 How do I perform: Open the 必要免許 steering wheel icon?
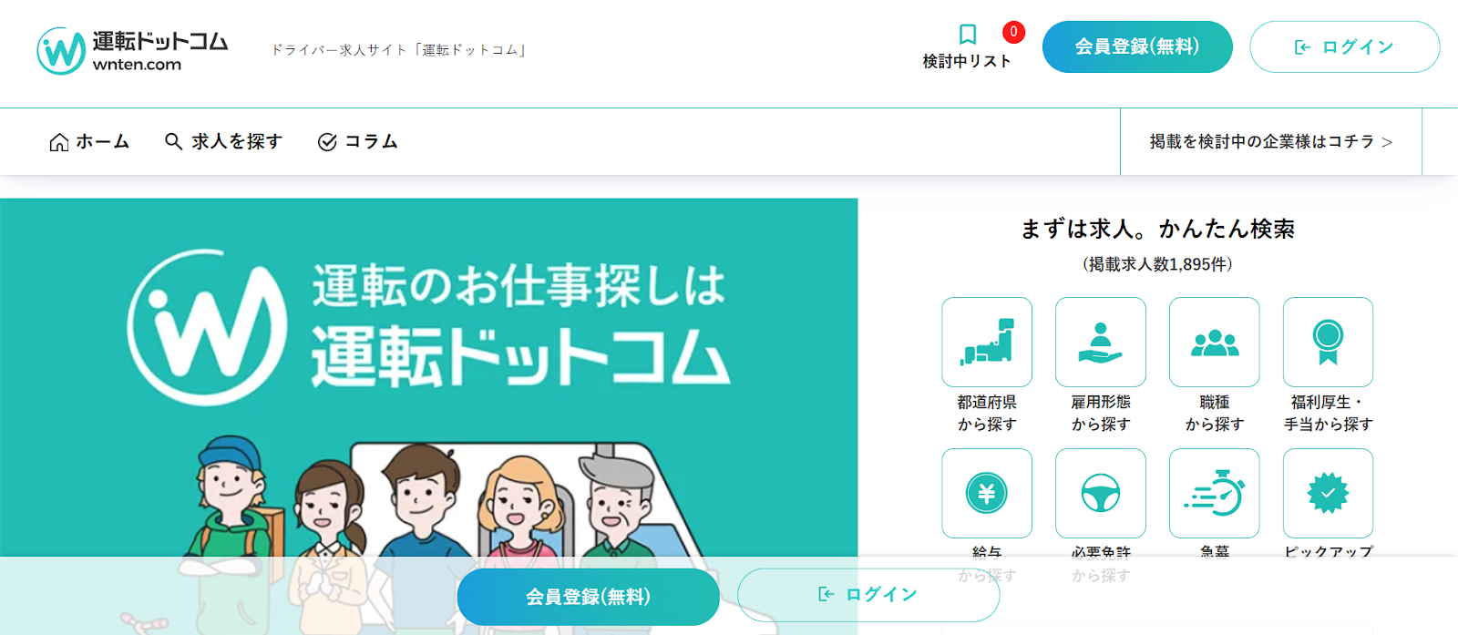tap(1101, 493)
